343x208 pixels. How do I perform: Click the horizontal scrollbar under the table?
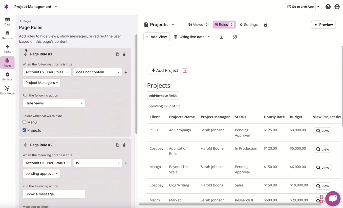coord(230,204)
